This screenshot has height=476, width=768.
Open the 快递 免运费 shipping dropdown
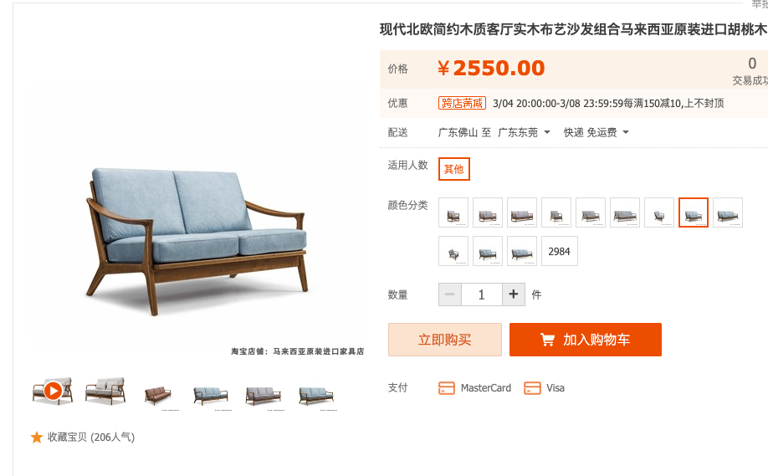[626, 132]
